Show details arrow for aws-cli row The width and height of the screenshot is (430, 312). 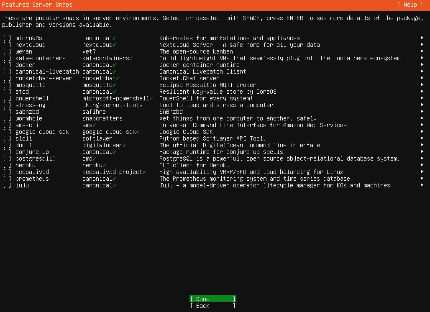coord(422,125)
